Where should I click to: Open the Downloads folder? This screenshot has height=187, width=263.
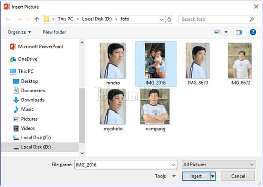click(x=29, y=100)
